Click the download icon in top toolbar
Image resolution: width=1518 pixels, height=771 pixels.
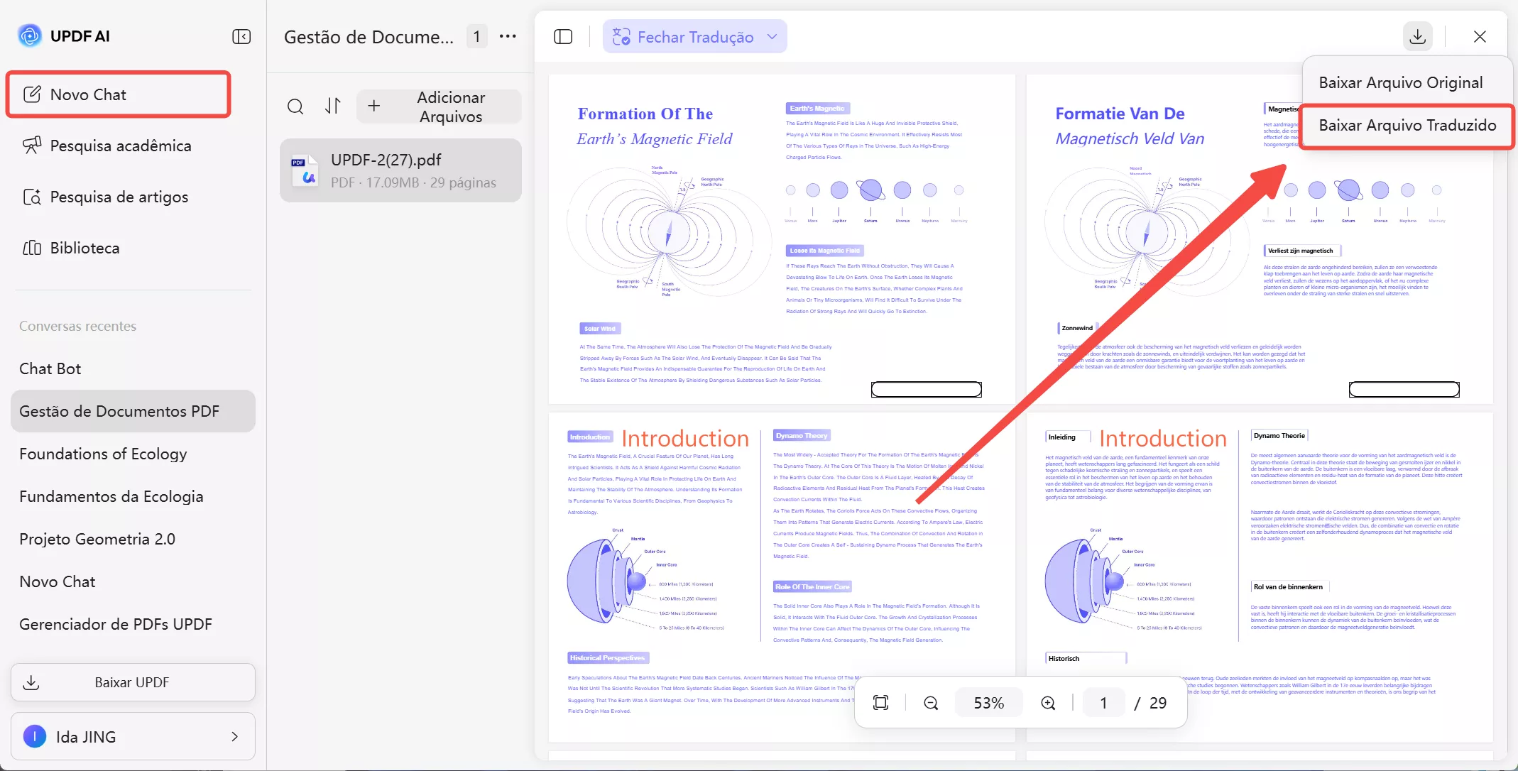tap(1417, 36)
